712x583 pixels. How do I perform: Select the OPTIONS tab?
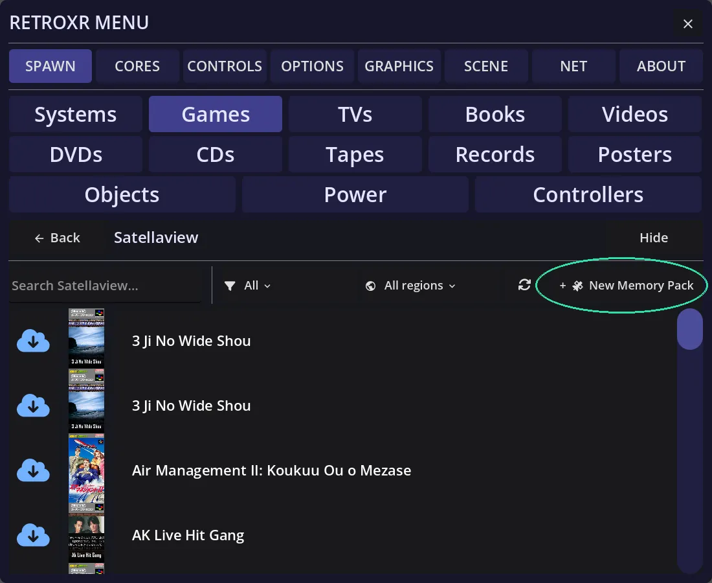pyautogui.click(x=312, y=66)
